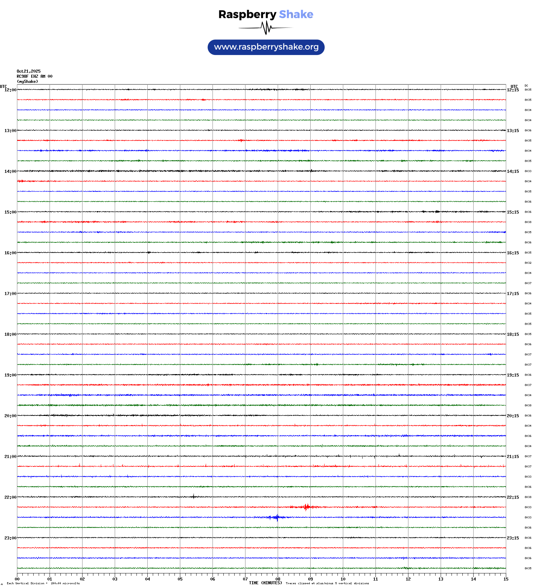533x588 pixels.
Task: Click the TIME (MINUTES) axis title
Action: coord(265,583)
